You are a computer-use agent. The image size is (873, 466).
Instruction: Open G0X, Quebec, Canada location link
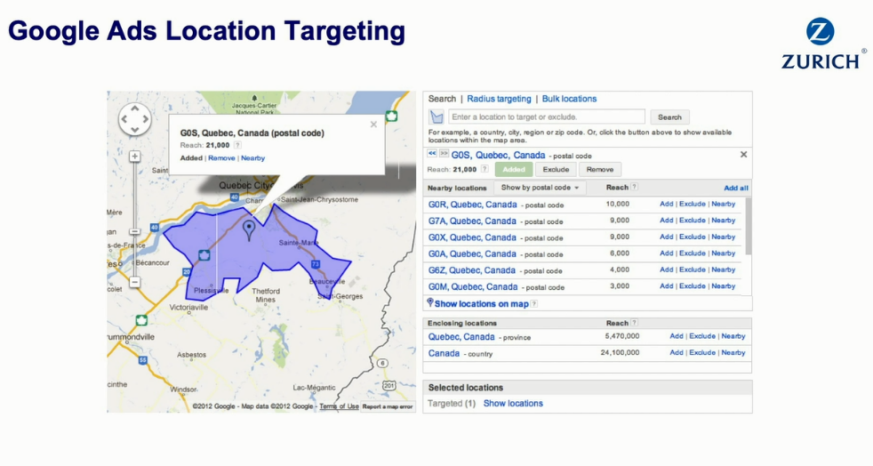pyautogui.click(x=472, y=237)
